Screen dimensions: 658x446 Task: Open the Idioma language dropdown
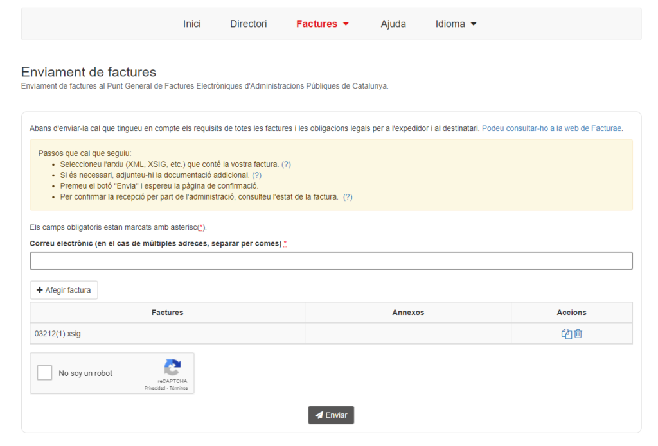456,24
